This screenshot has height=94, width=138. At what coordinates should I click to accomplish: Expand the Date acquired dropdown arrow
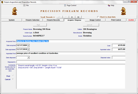point(28,45)
